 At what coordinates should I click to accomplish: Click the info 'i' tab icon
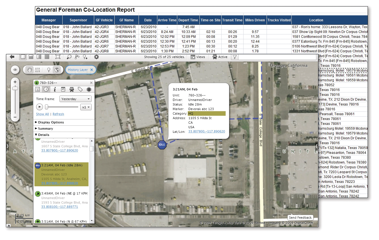(55, 89)
